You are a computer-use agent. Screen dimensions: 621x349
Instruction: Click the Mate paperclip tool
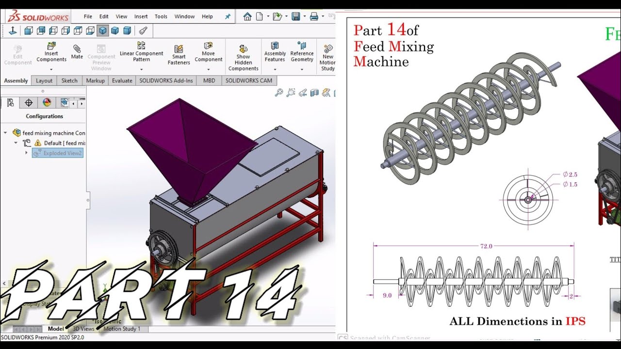77,51
